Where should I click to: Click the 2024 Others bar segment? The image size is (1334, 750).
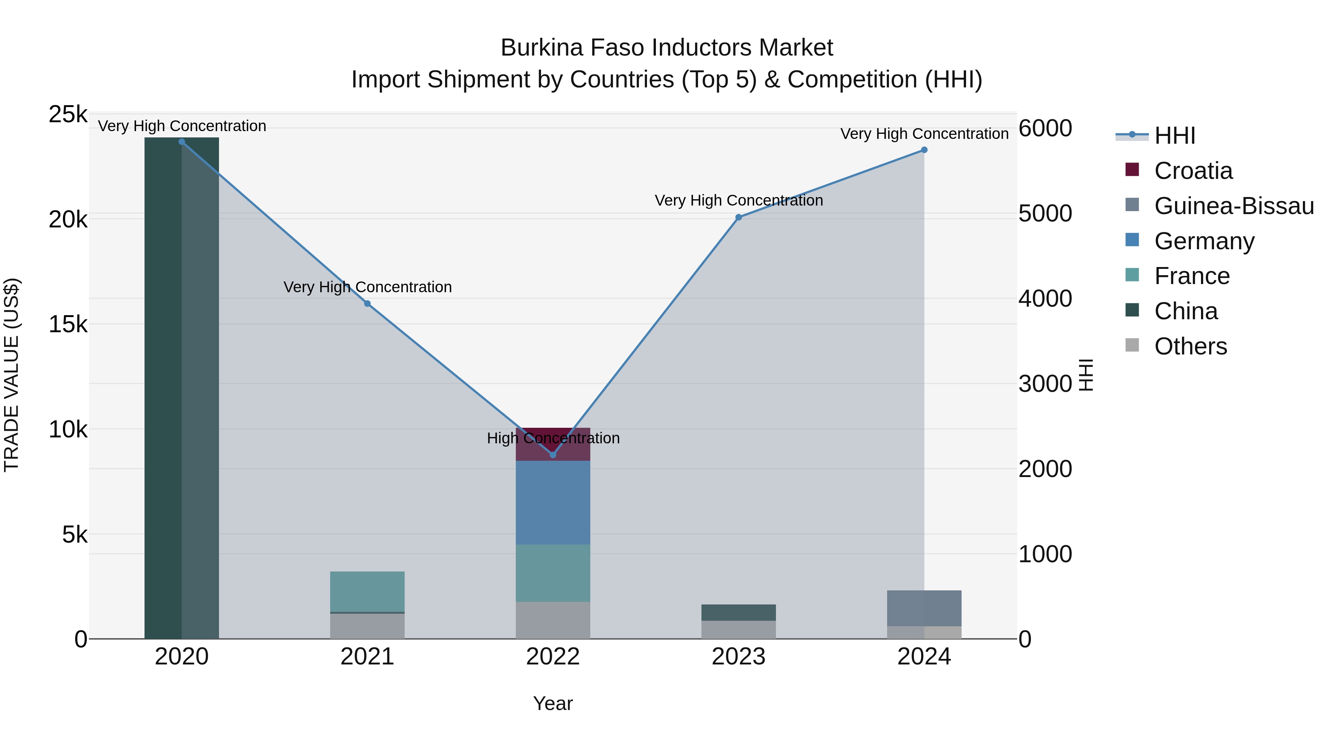click(x=925, y=633)
